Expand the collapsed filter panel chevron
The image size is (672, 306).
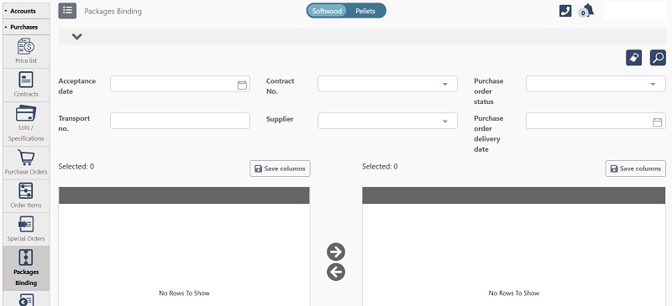(77, 36)
